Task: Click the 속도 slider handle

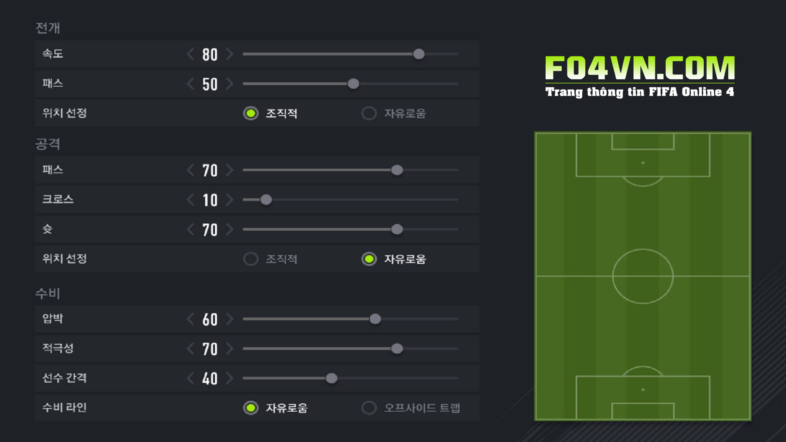Action: [419, 54]
